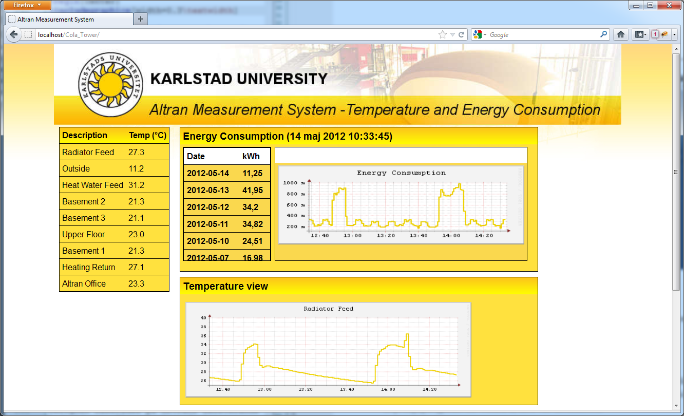
Task: Click the KARLSTAD UNIVERSITY heading
Action: click(x=239, y=79)
